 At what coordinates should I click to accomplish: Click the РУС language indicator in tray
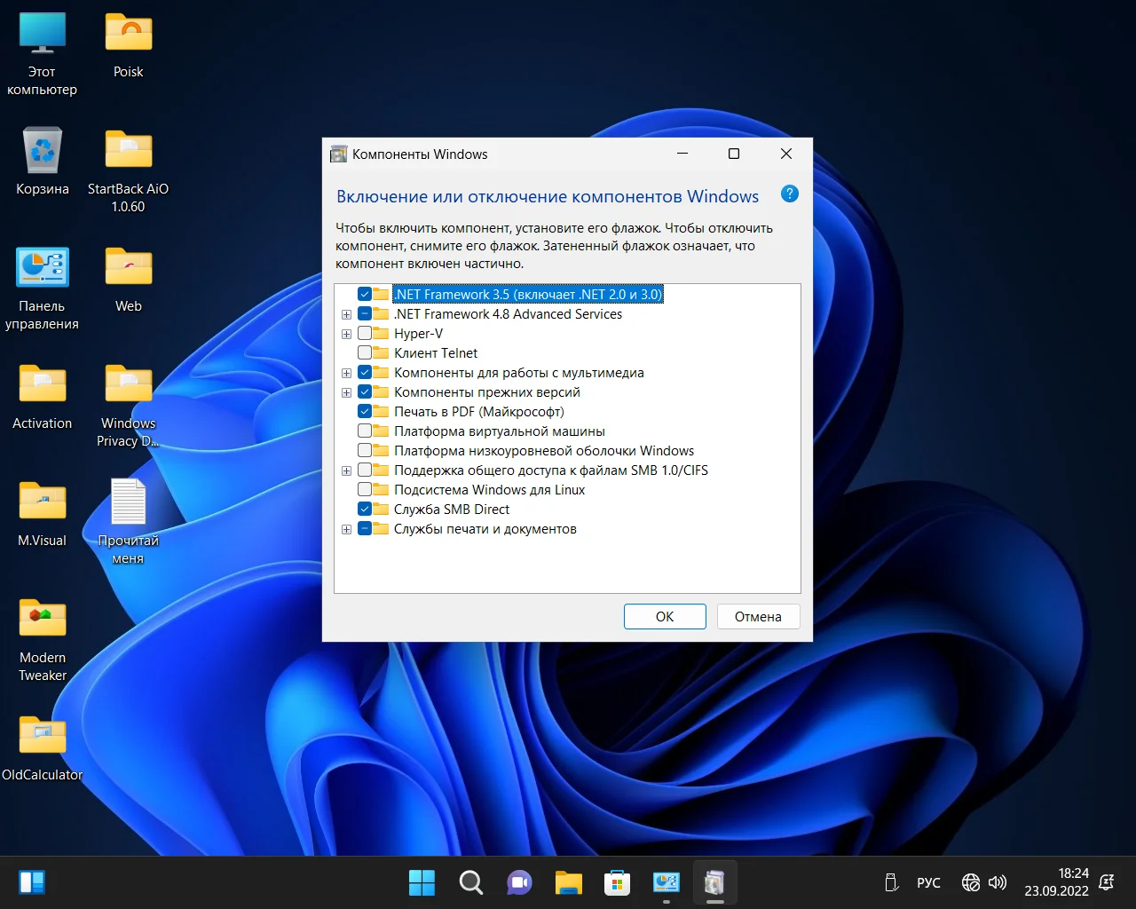(928, 882)
